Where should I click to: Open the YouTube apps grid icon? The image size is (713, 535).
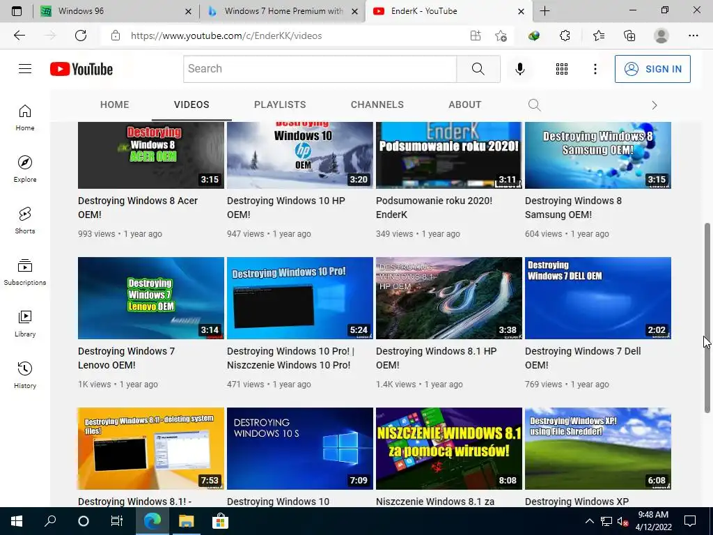click(x=562, y=69)
